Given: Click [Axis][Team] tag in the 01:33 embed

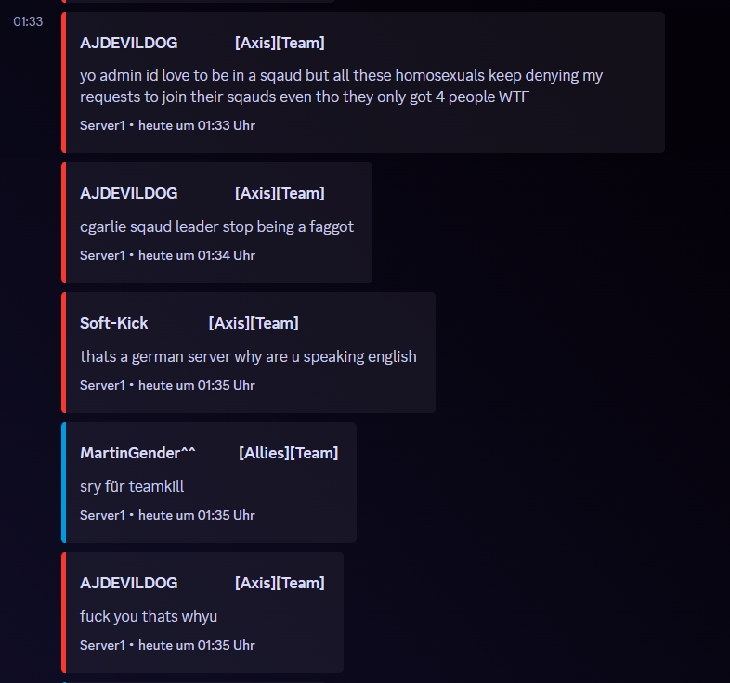Looking at the screenshot, I should point(280,43).
